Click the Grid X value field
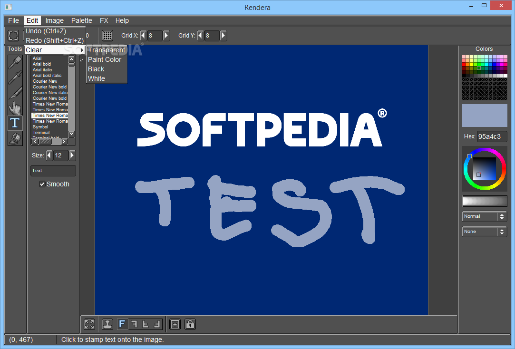This screenshot has width=515, height=349. (x=155, y=36)
